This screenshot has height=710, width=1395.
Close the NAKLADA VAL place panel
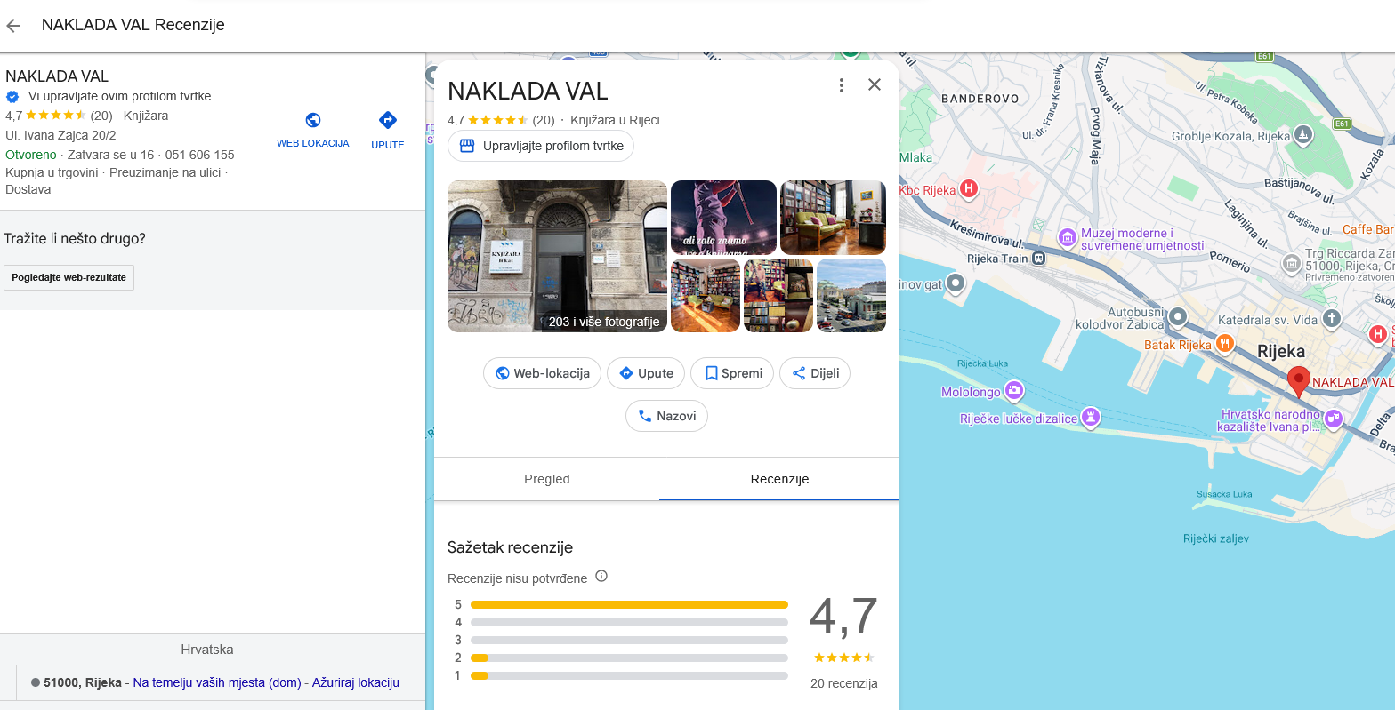point(875,84)
